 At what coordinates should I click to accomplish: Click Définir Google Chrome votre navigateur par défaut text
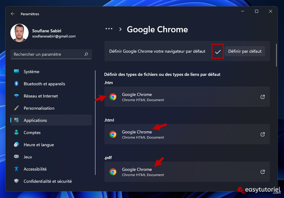point(157,51)
